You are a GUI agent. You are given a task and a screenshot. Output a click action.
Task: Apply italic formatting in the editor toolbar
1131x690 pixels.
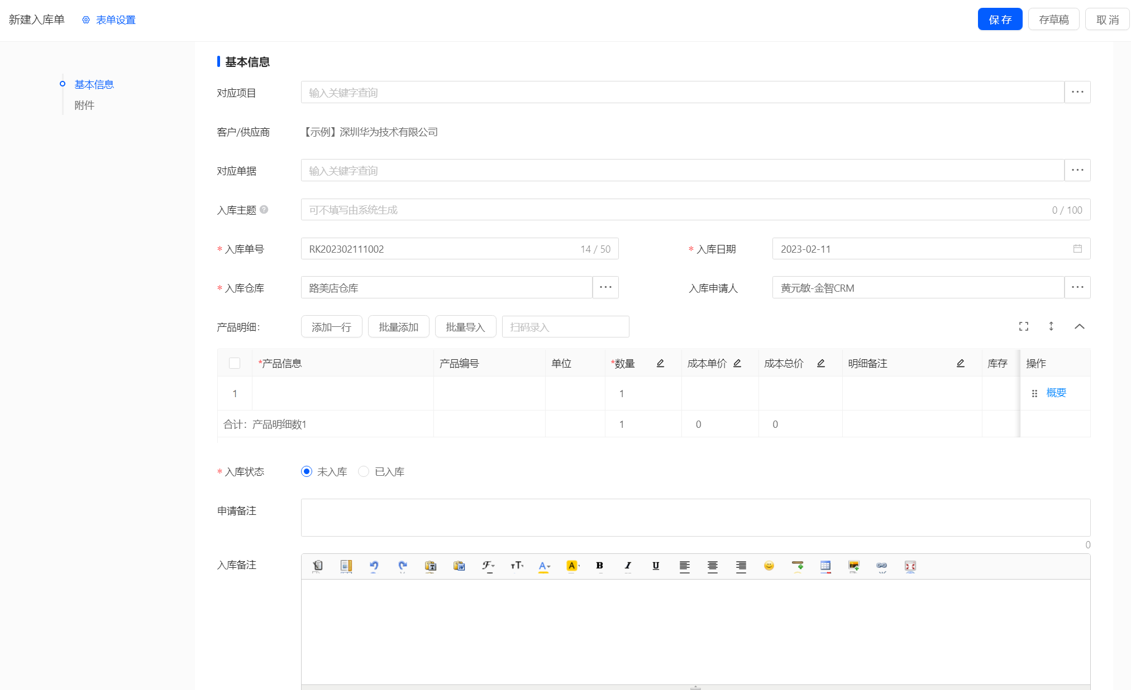pyautogui.click(x=628, y=566)
